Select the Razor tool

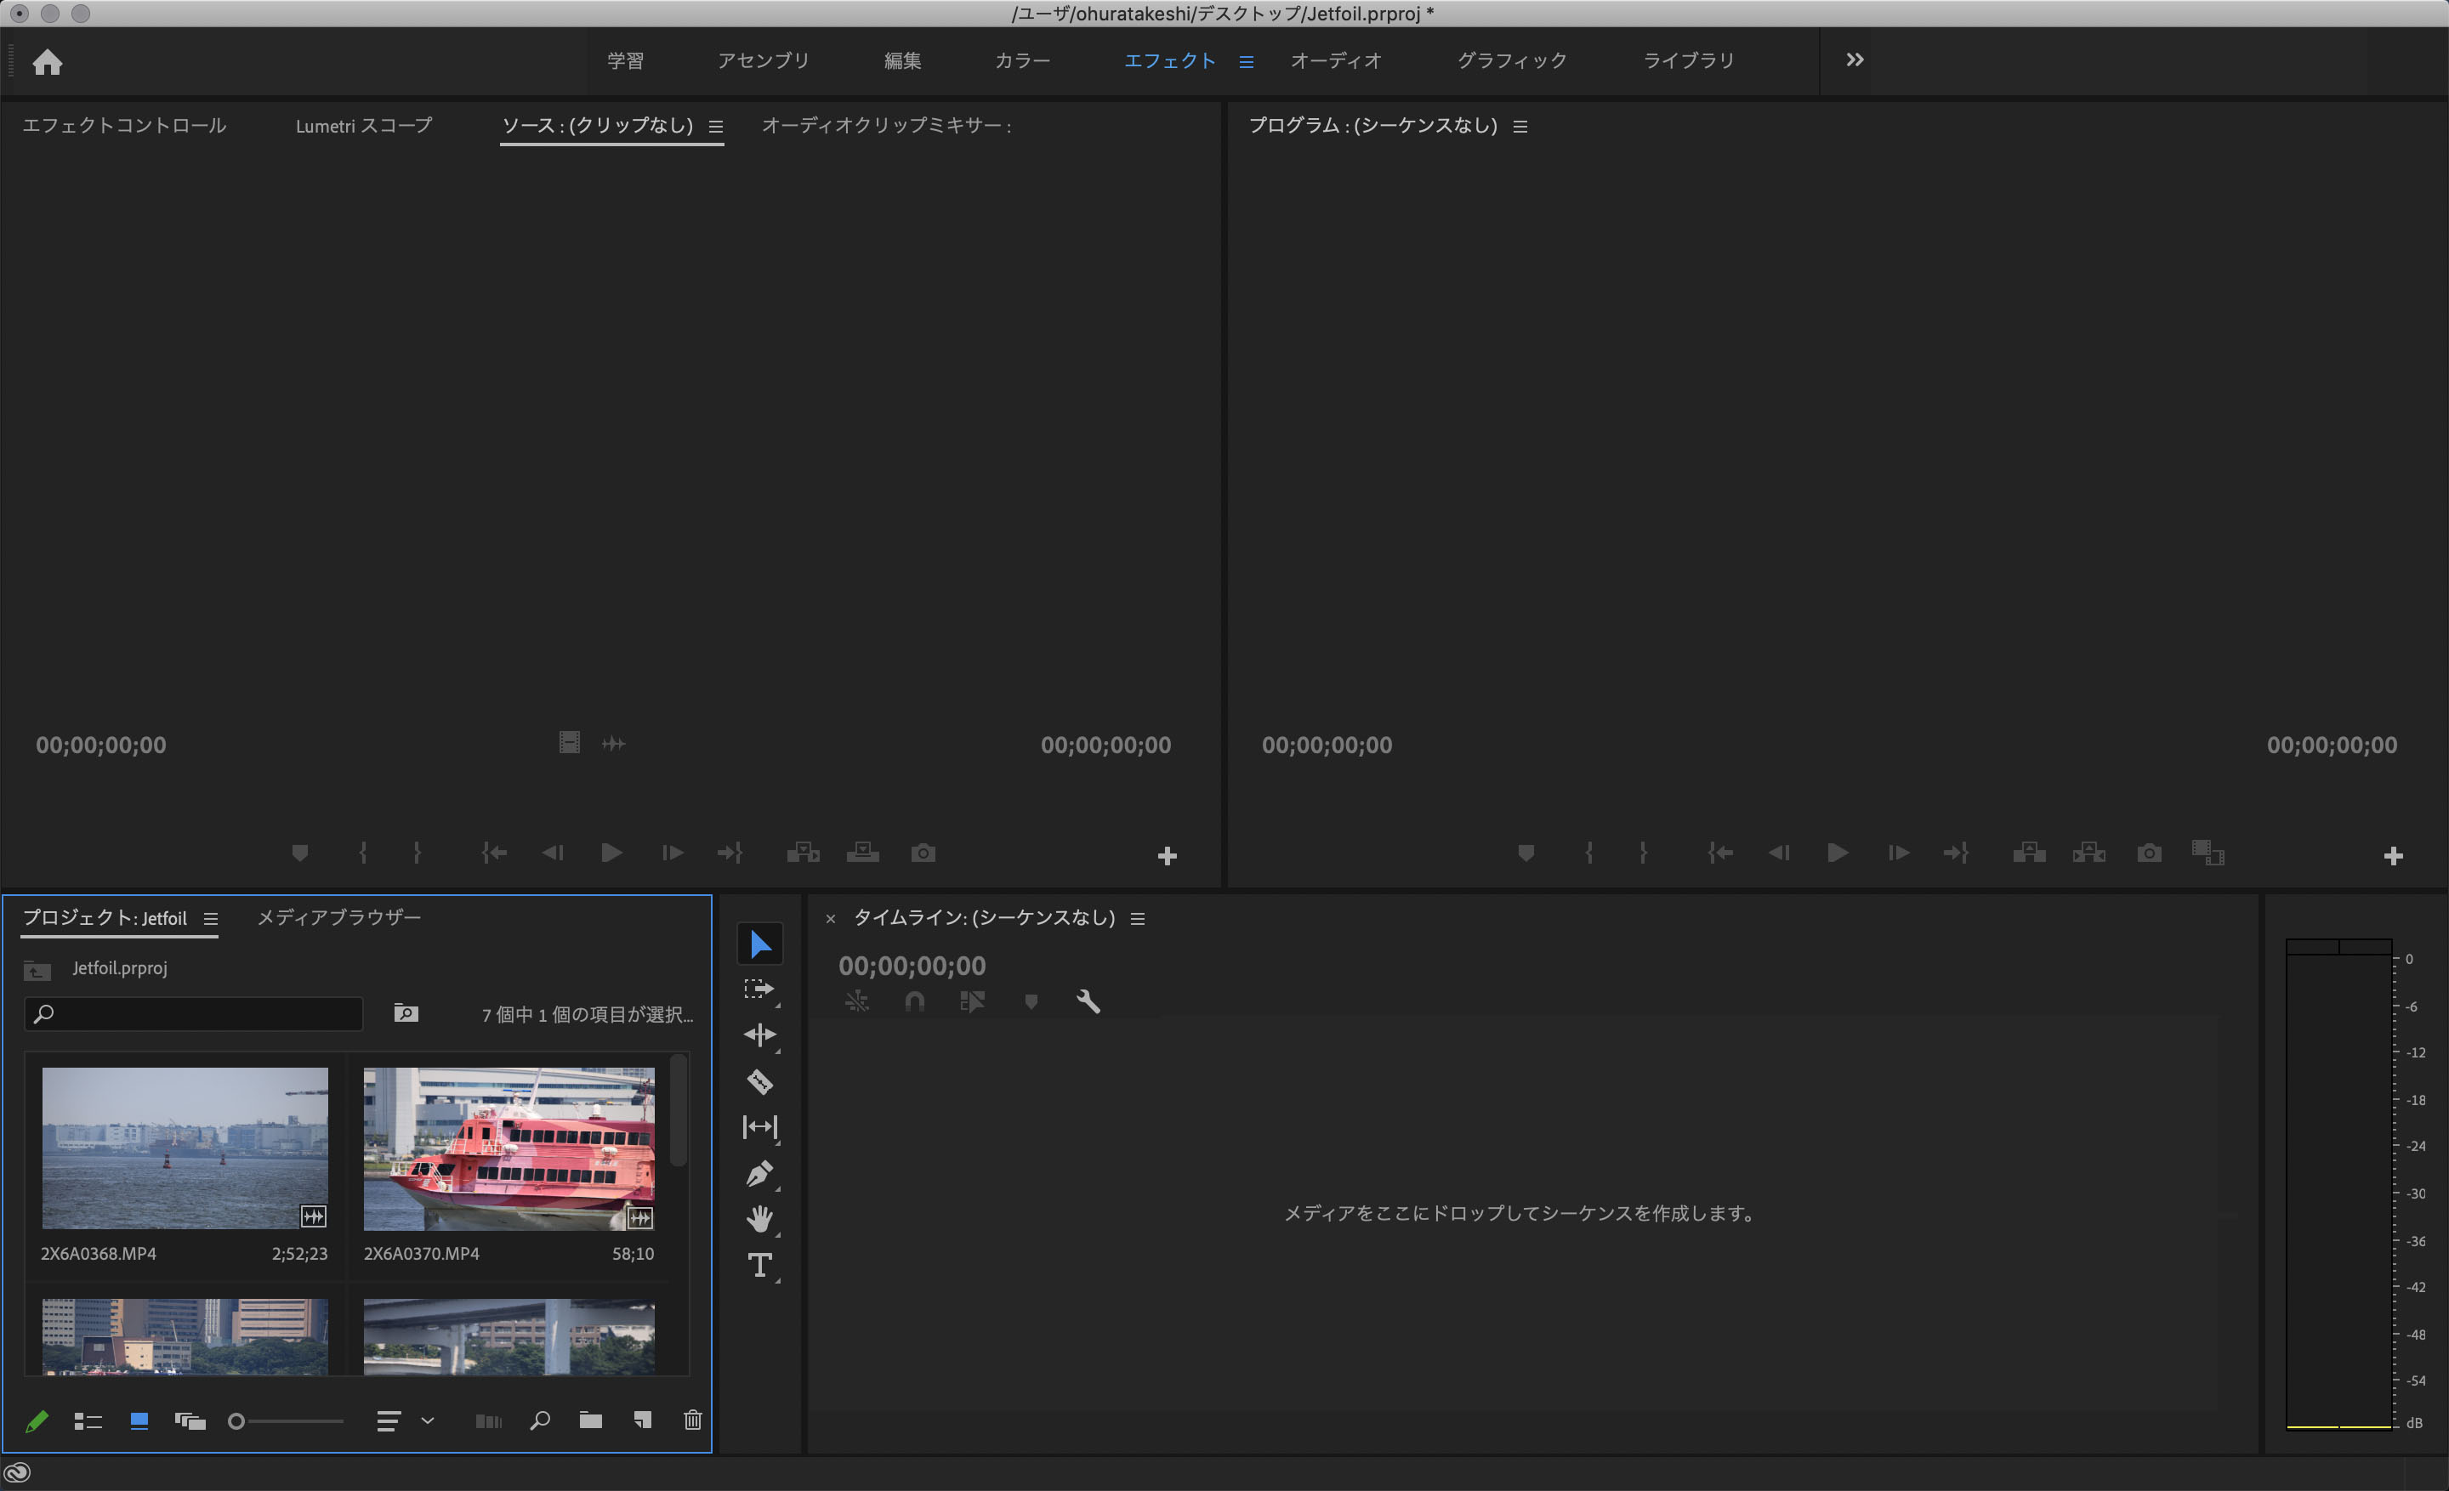pyautogui.click(x=759, y=1080)
